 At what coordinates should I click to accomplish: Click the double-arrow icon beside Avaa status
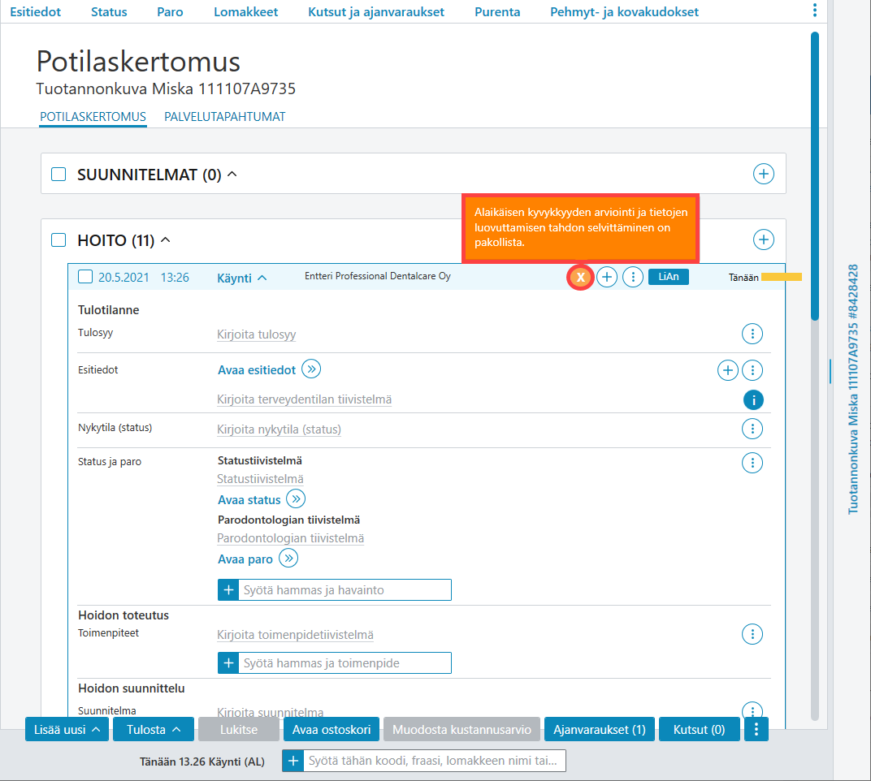coord(296,499)
